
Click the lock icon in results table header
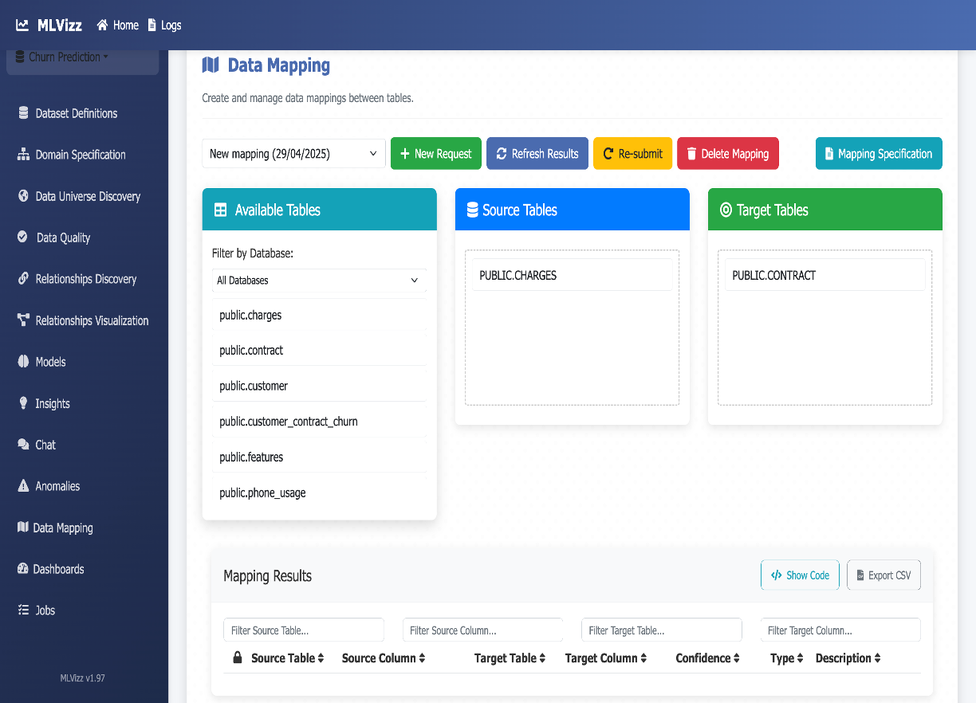click(237, 658)
